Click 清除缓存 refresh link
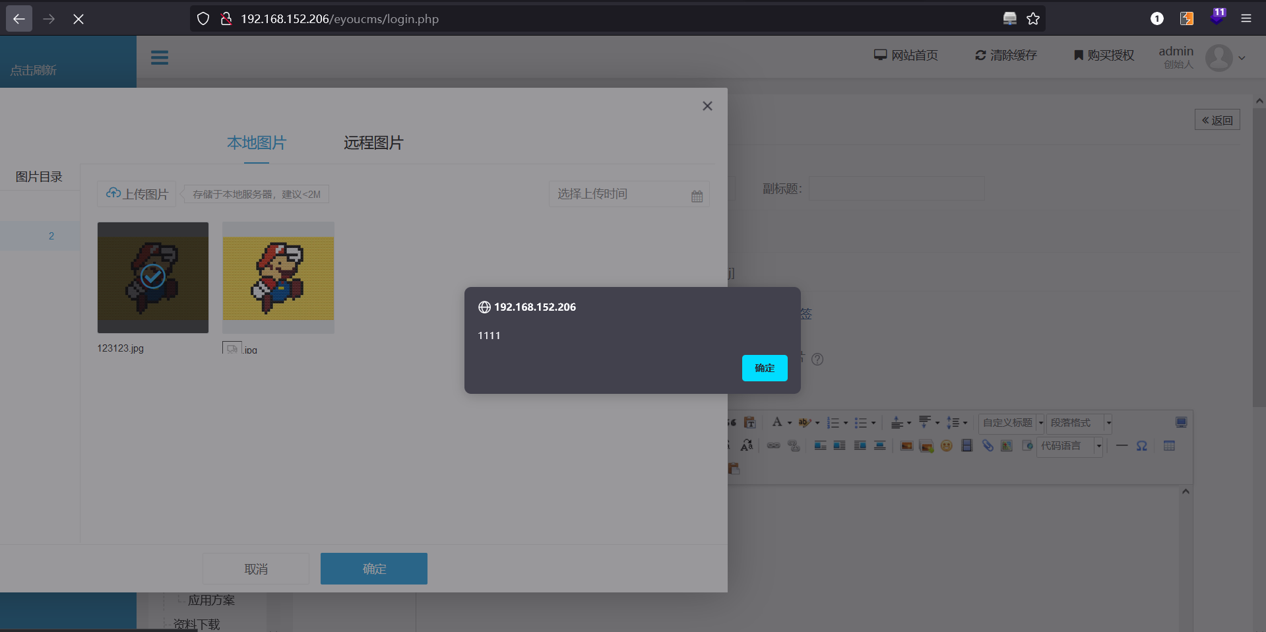Viewport: 1266px width, 632px height. pyautogui.click(x=1006, y=55)
